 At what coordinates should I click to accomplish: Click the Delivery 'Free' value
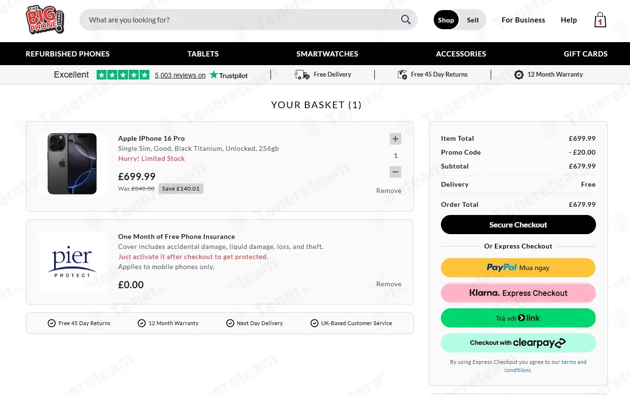pos(588,184)
